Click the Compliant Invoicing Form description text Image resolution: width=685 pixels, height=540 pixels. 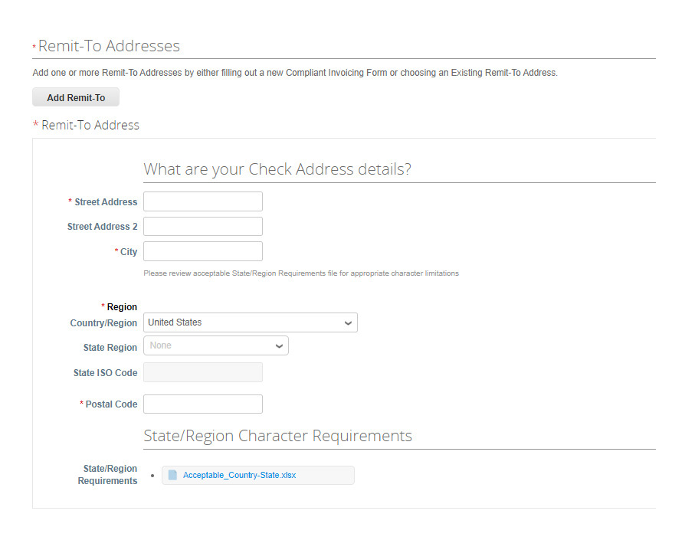(293, 72)
